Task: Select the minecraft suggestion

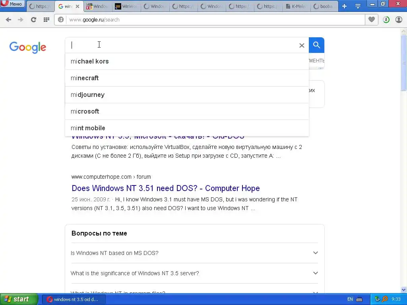Action: (187, 78)
